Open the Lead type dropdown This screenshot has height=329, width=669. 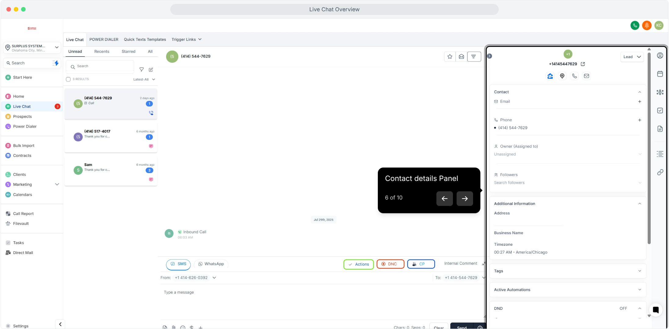tap(632, 57)
